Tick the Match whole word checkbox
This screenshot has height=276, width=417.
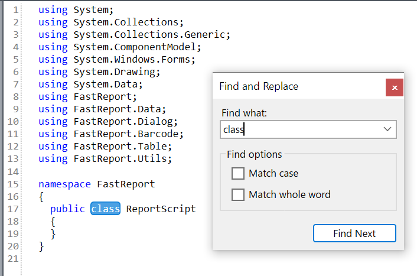tap(238, 194)
